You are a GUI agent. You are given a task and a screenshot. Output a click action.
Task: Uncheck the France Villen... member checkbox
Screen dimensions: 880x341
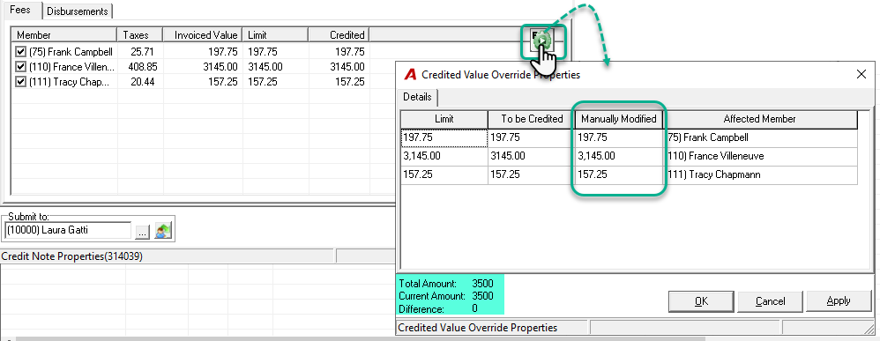pos(21,67)
